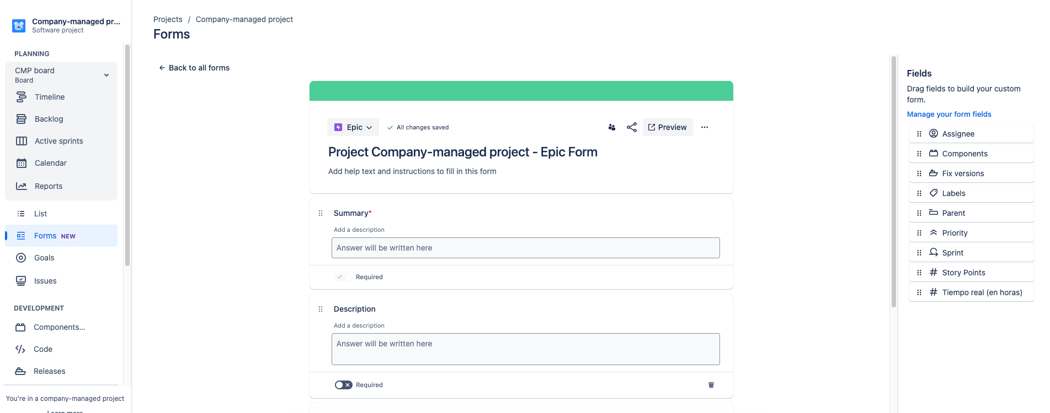This screenshot has width=1050, height=413.
Task: Open the Reports sidebar item
Action: 49,186
